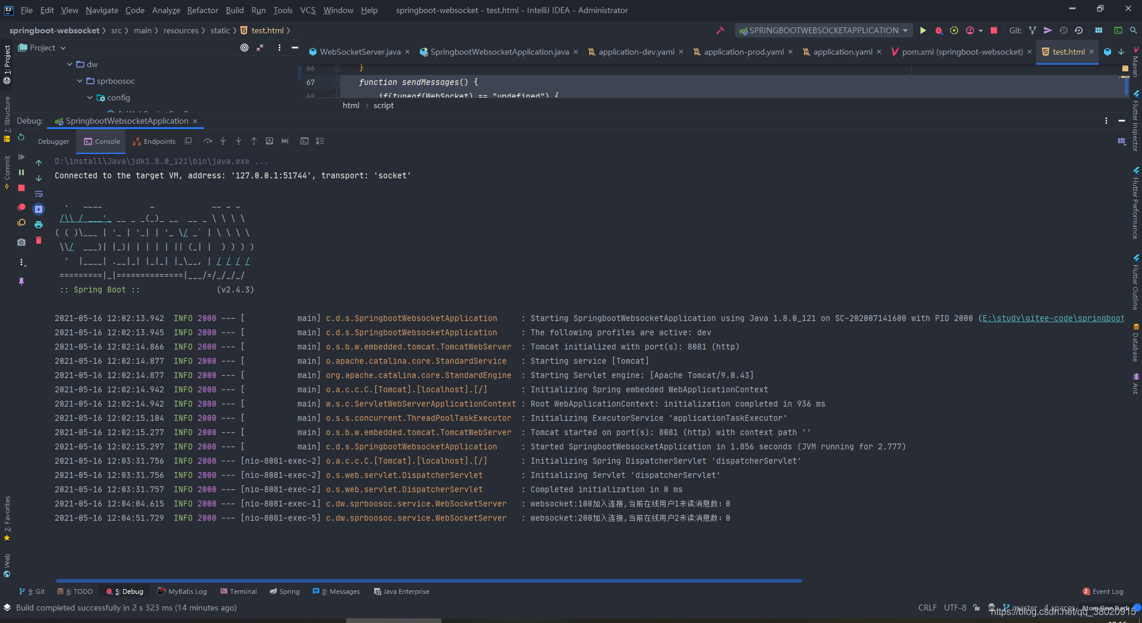Open Project Structure grid icon

pos(1099,30)
